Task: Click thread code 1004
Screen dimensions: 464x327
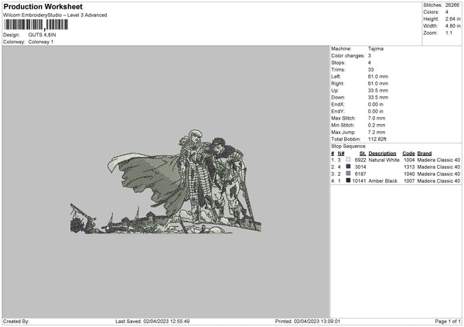Action: pos(409,160)
